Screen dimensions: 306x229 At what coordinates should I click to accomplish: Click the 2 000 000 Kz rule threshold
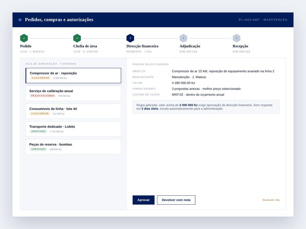(x=188, y=105)
